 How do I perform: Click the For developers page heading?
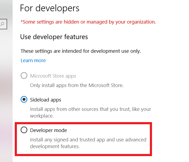pos(50,8)
